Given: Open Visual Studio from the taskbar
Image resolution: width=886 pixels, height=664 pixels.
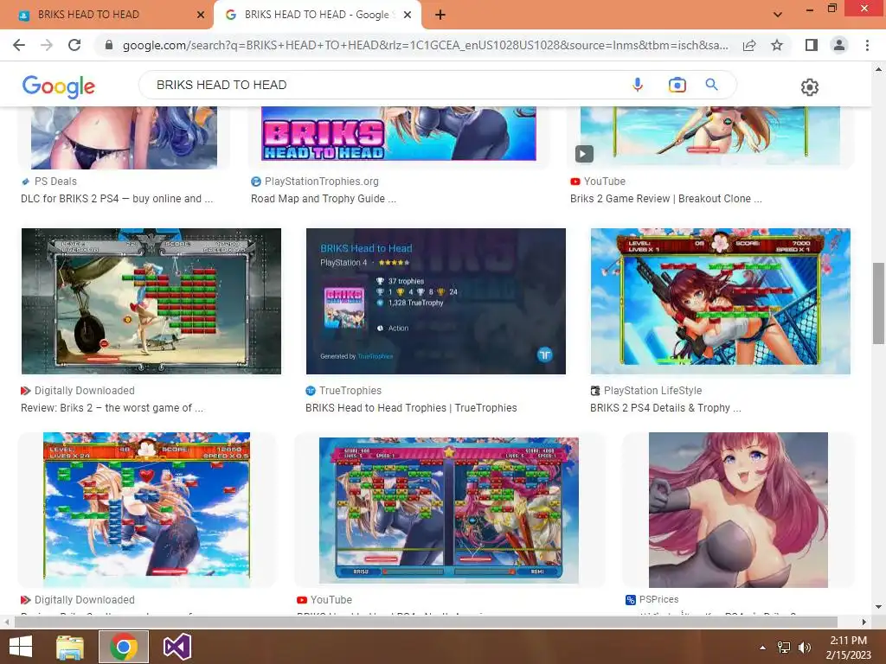Looking at the screenshot, I should [x=177, y=647].
